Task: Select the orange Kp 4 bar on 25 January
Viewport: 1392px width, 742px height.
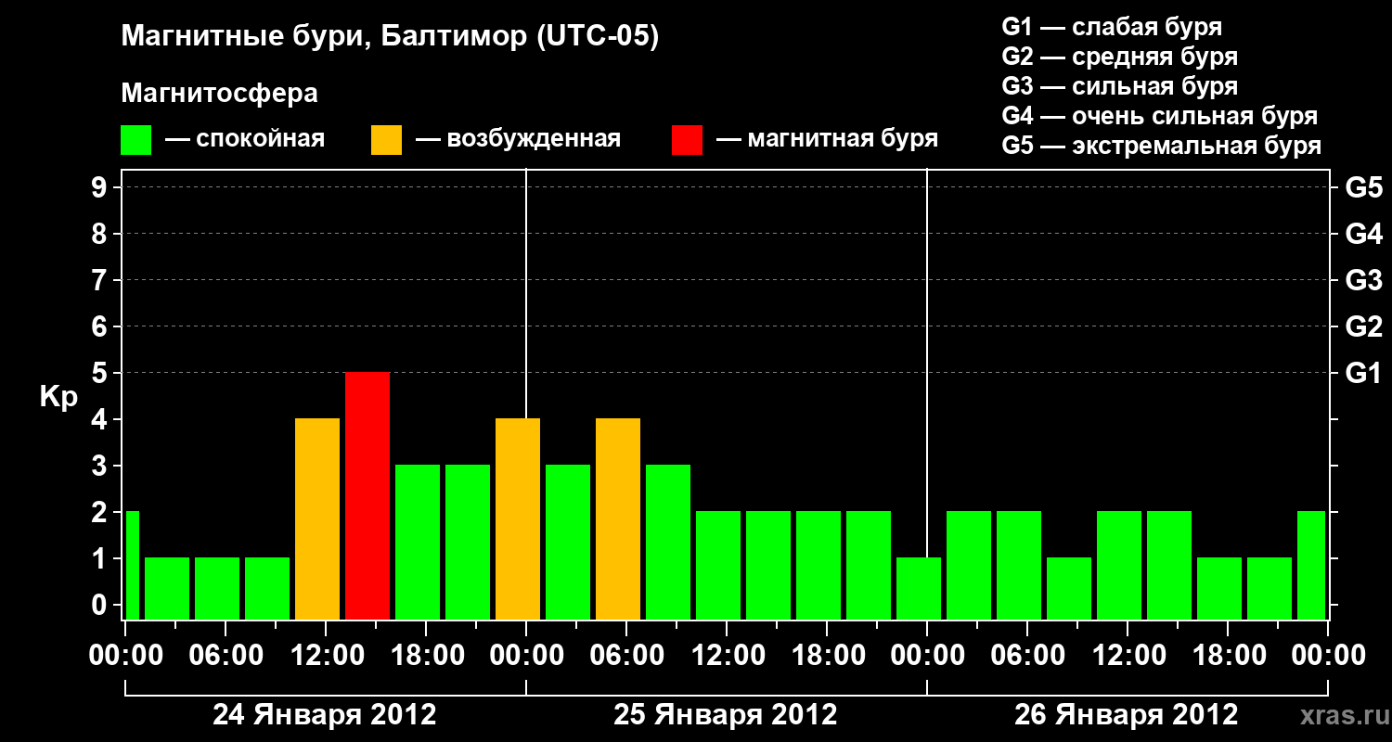Action: pyautogui.click(x=618, y=519)
